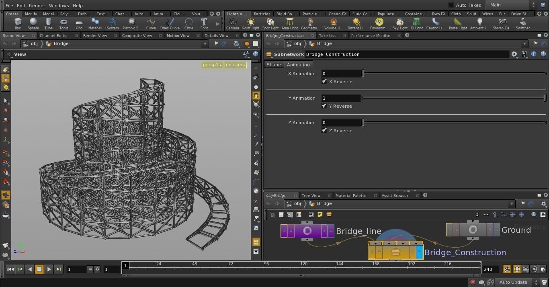Add a Portal Light
Screen dimensions: 549x287
click(x=458, y=24)
